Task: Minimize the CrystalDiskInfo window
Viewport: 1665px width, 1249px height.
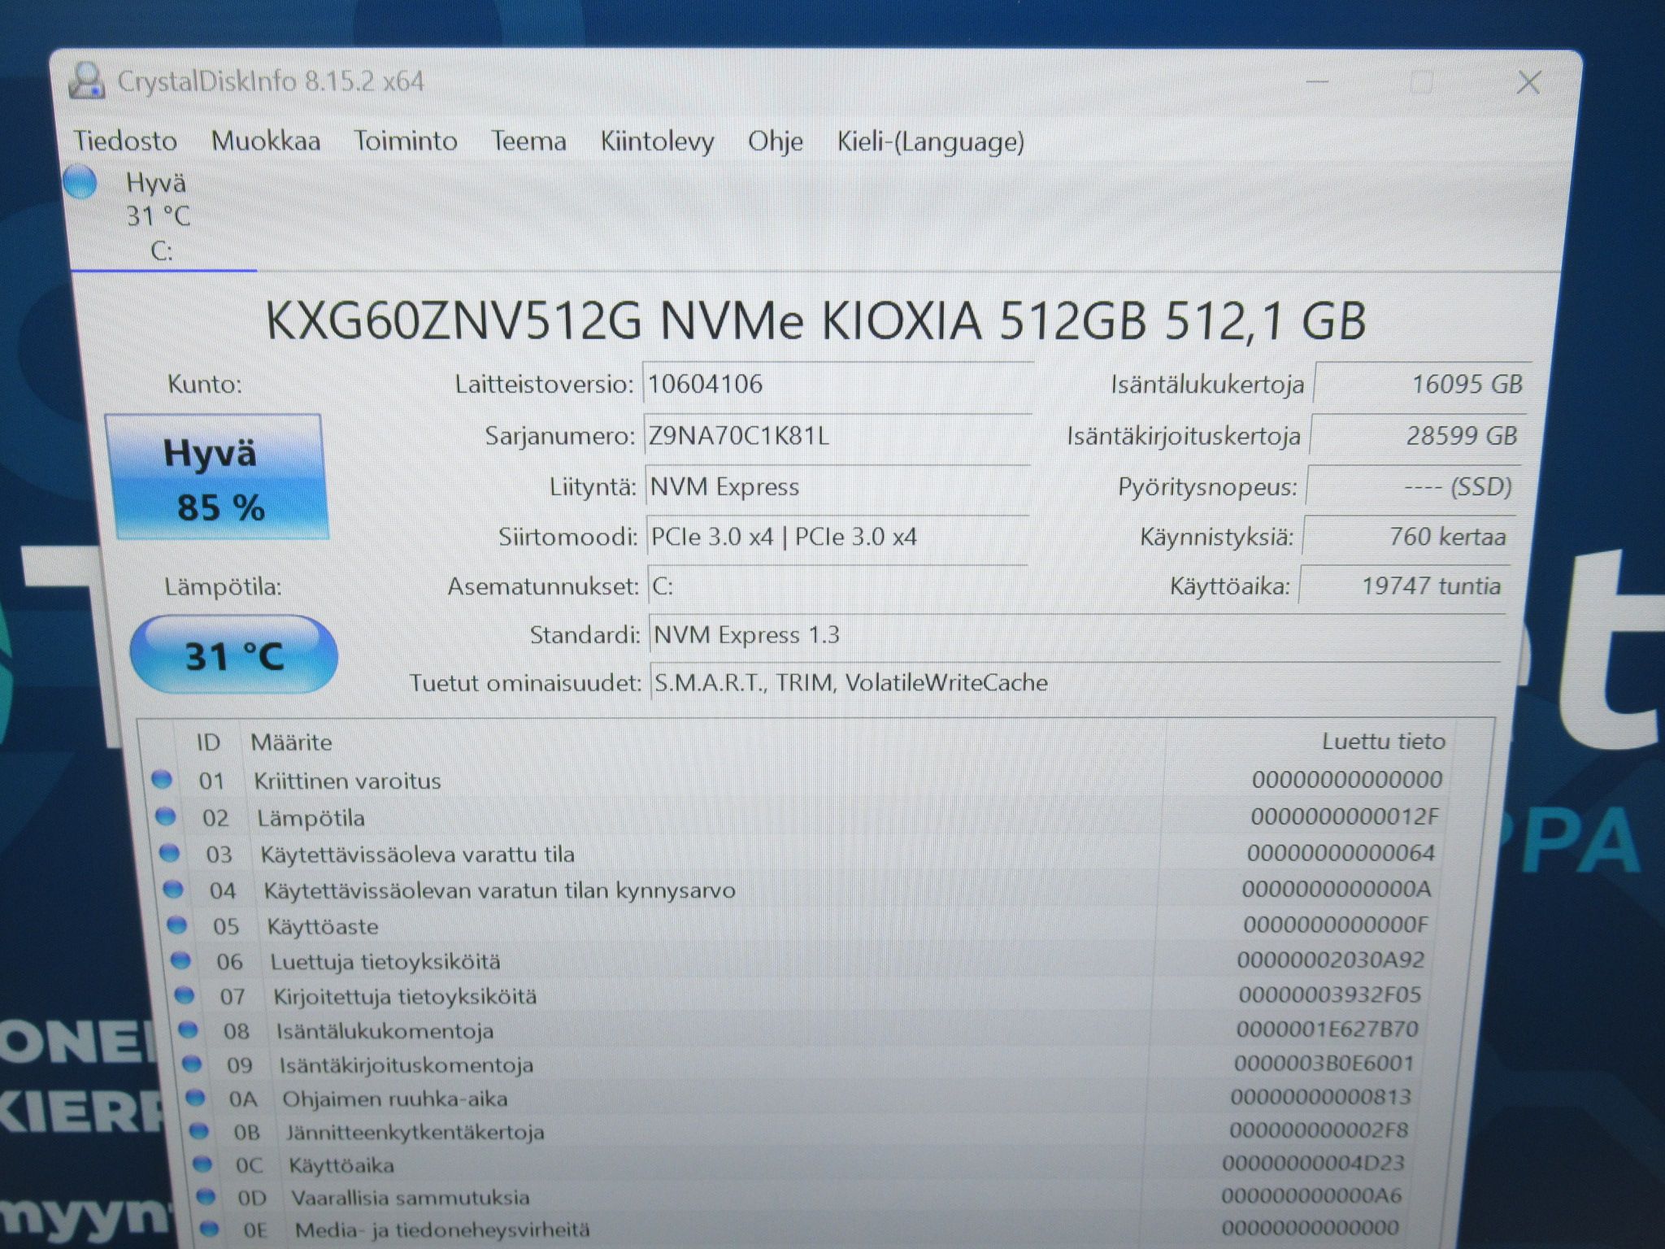Action: point(1317,81)
